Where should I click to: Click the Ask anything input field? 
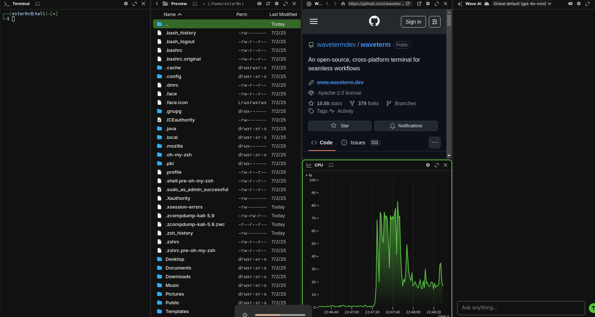[x=520, y=308]
